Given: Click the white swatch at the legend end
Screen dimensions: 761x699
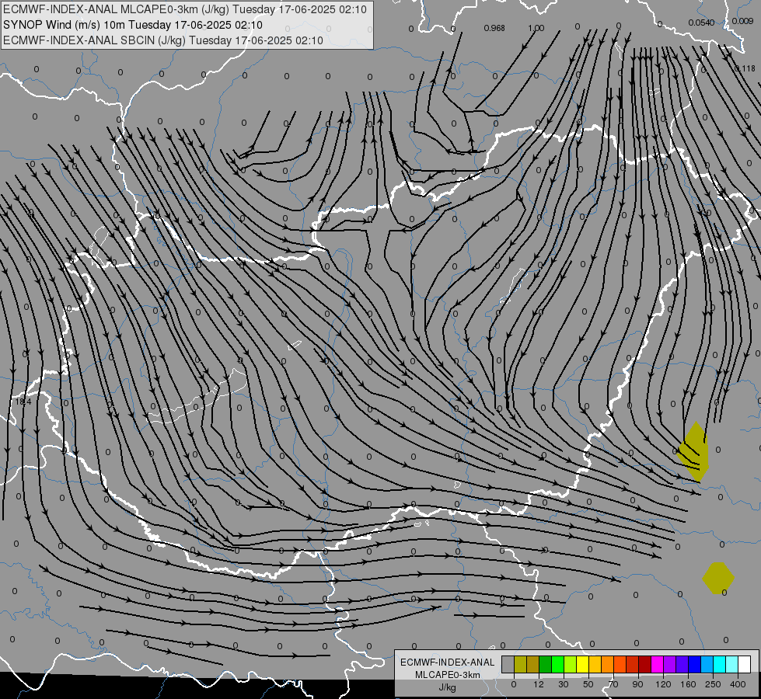Looking at the screenshot, I should (x=744, y=664).
